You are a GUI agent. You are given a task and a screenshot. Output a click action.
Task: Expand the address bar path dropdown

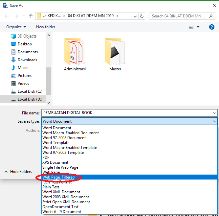[135, 16]
